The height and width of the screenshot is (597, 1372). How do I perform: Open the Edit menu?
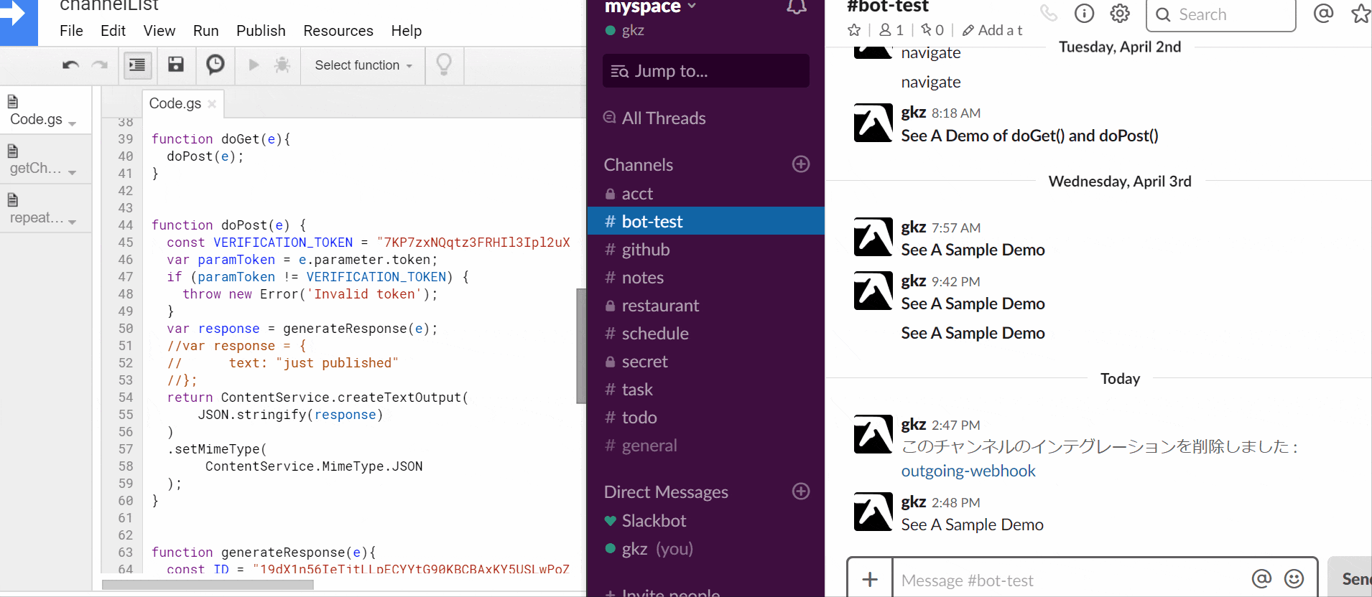pos(113,31)
